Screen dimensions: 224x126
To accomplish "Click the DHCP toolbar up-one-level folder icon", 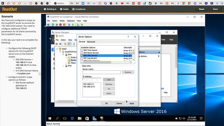I will pos(65,44).
